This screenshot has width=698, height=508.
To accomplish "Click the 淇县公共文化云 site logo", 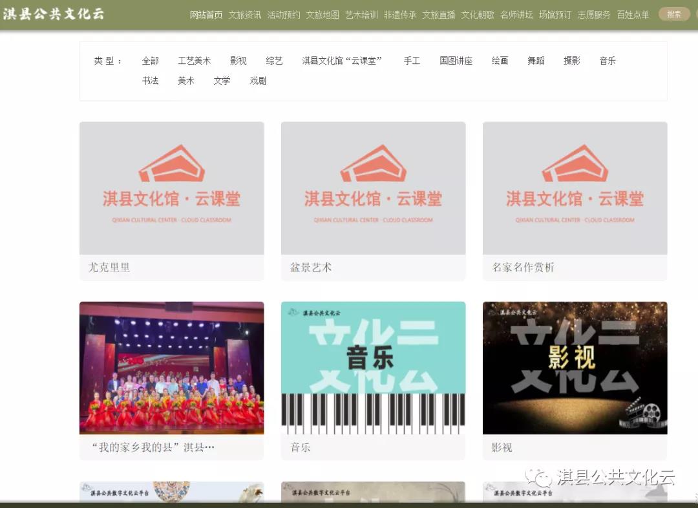I will pyautogui.click(x=54, y=14).
